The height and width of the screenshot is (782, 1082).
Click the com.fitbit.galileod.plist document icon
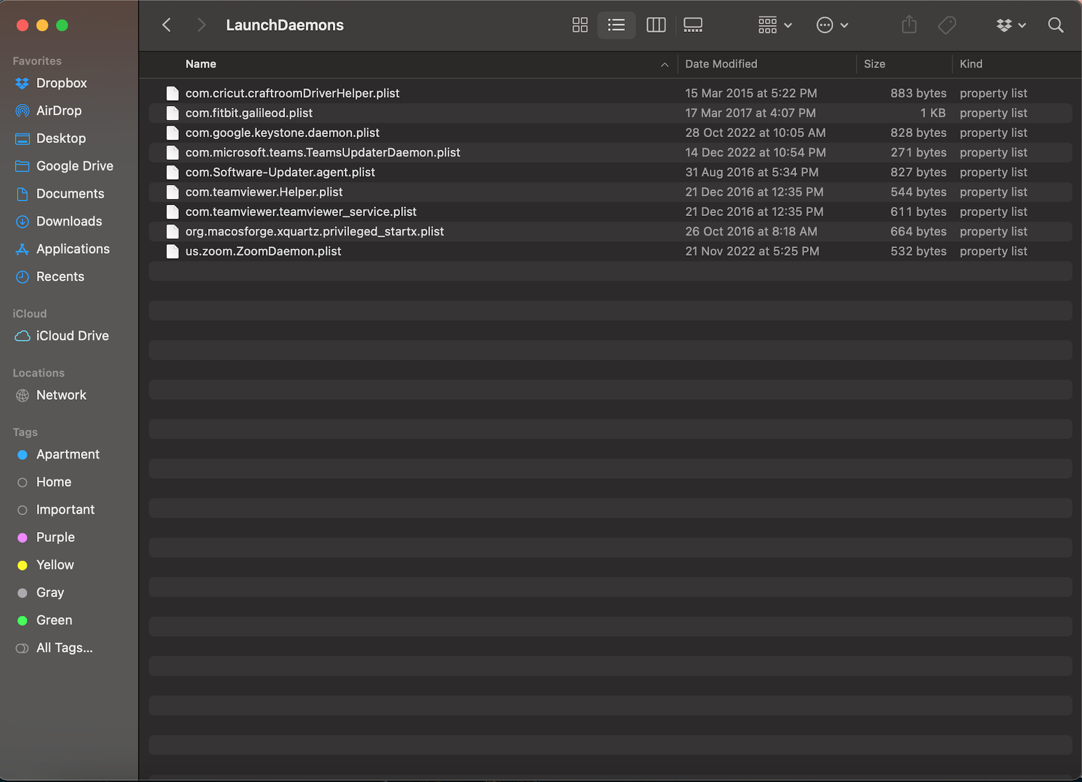(x=172, y=113)
